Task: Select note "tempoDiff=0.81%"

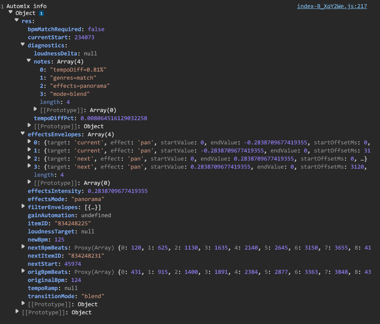Action: point(78,70)
